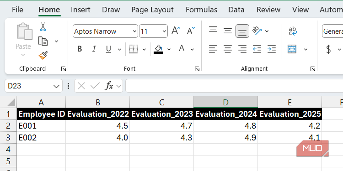Open General number format dropdown

(332, 31)
